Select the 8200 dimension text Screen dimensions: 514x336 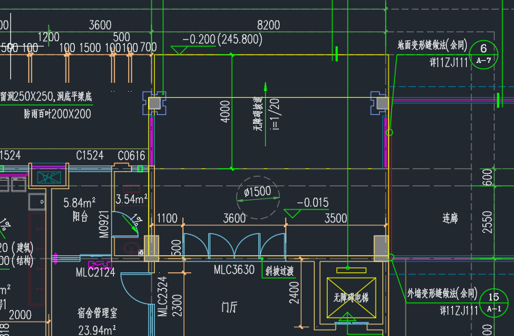pos(269,25)
